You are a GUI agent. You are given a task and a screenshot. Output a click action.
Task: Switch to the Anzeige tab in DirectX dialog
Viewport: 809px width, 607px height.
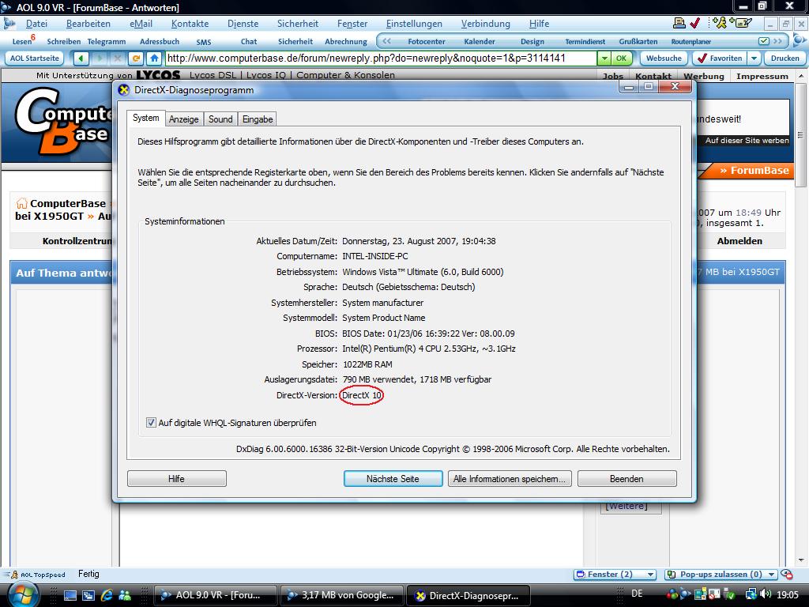click(183, 119)
